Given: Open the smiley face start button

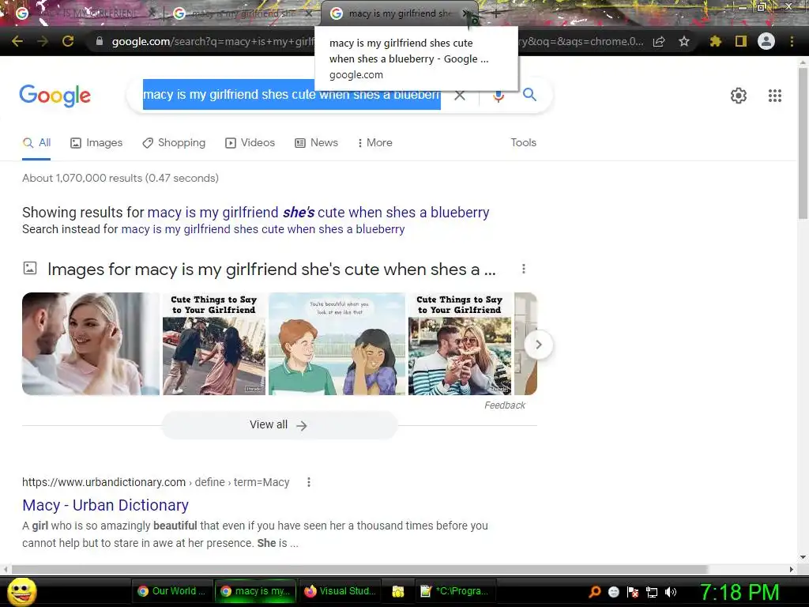Looking at the screenshot, I should [x=21, y=591].
